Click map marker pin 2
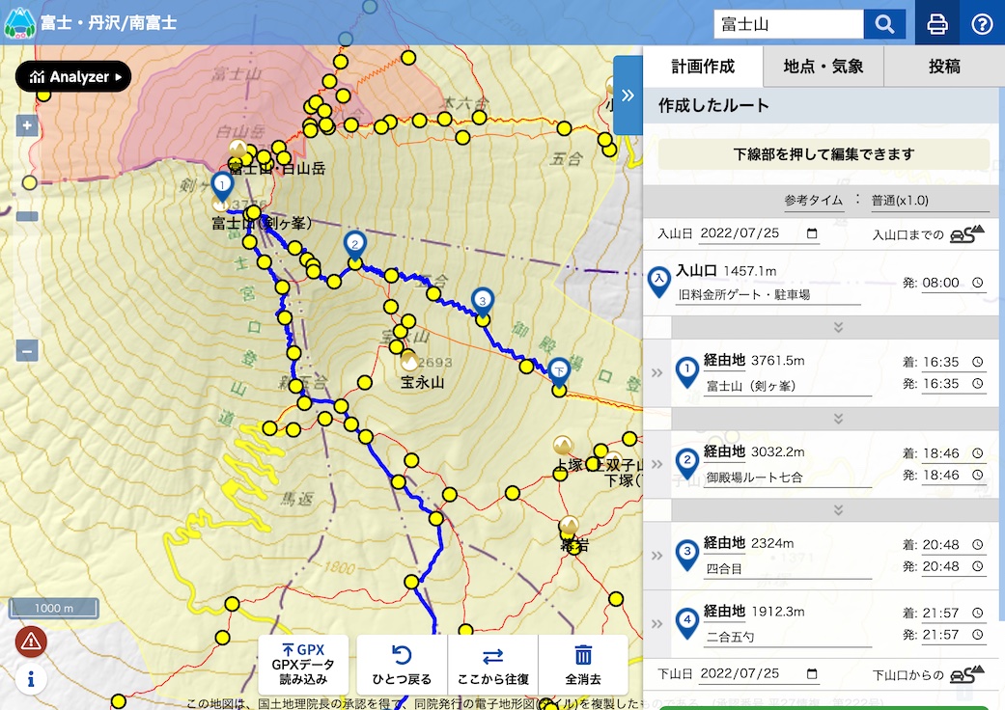This screenshot has height=710, width=1005. click(x=354, y=247)
